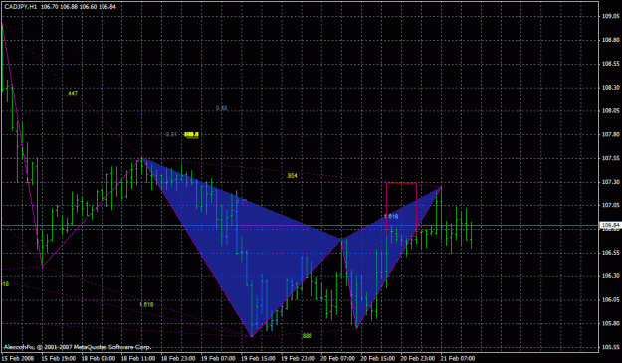Select the 19 Feb 23:00 time label
The width and height of the screenshot is (622, 363).
click(x=299, y=359)
